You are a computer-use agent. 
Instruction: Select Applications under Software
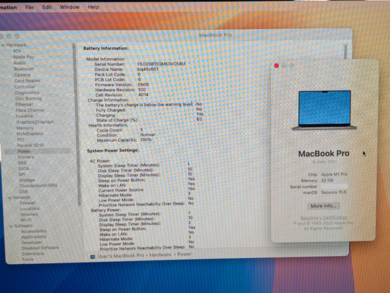click(x=34, y=237)
